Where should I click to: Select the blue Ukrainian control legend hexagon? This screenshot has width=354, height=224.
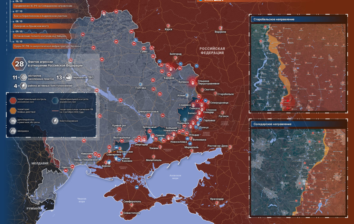[55, 100]
